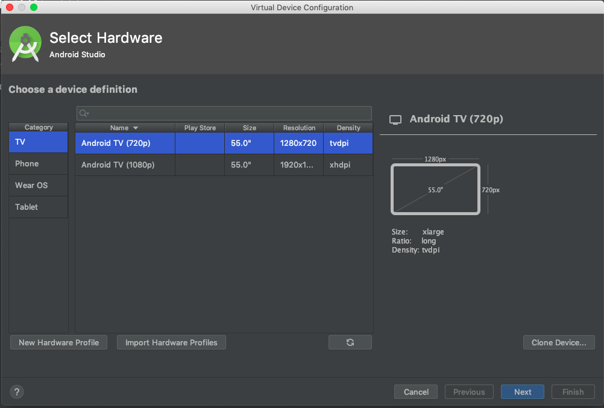Sort by the Resolution column header
The width and height of the screenshot is (604, 408).
pos(299,128)
